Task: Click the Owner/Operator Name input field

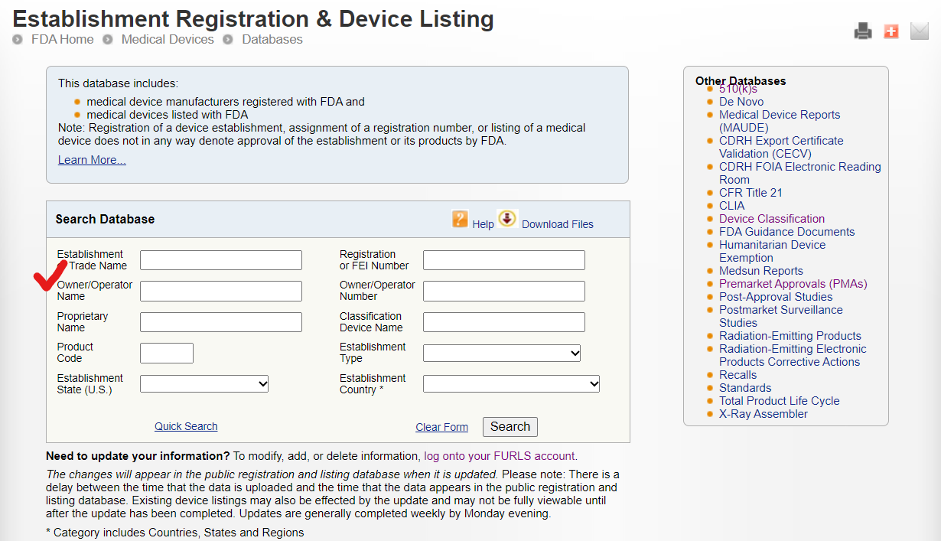Action: point(221,291)
